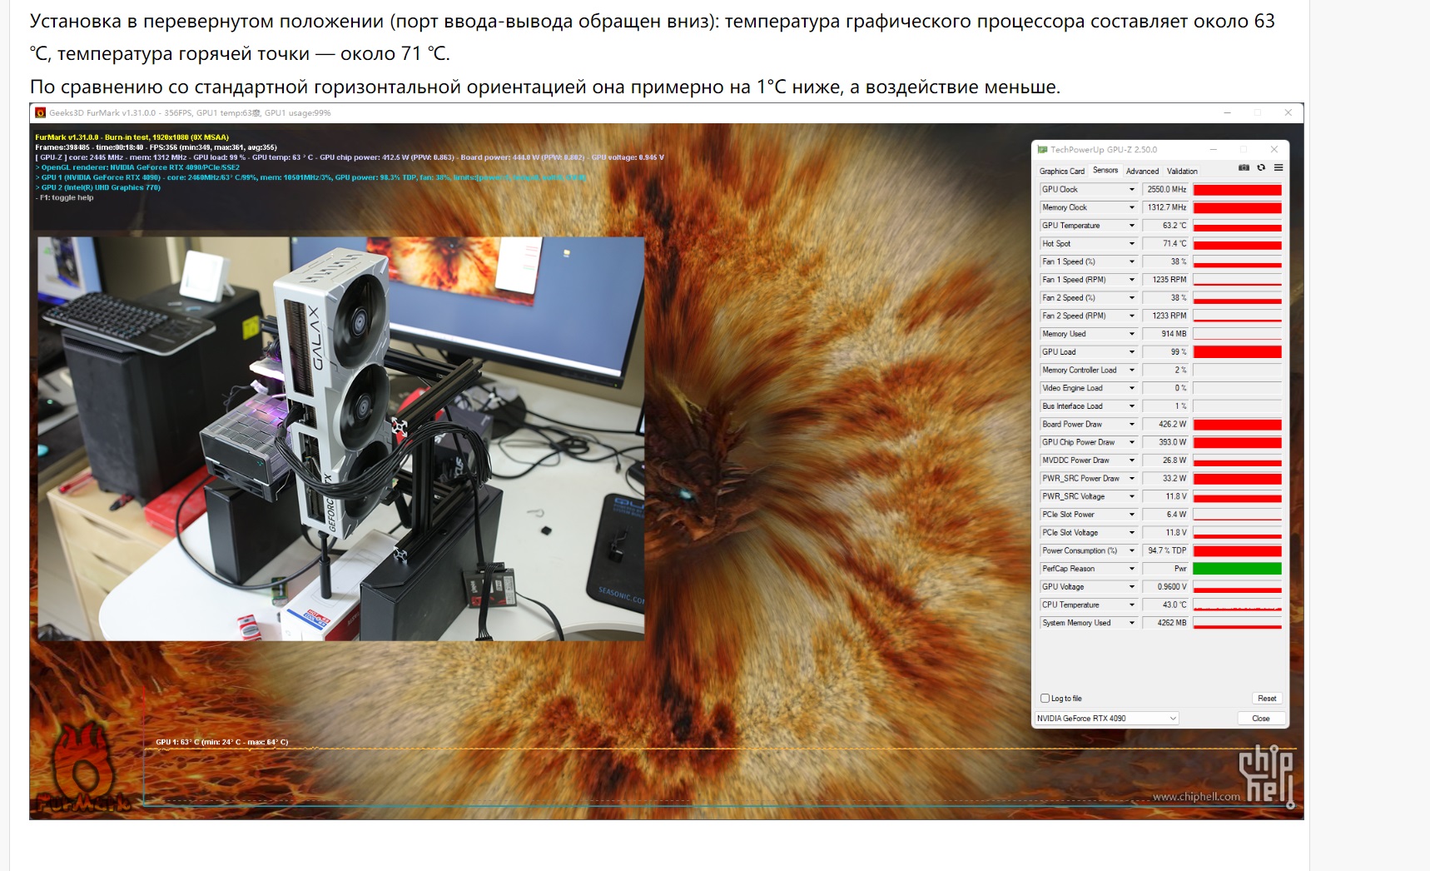Open the Hot Spot sensor dropdown
The width and height of the screenshot is (1430, 871).
click(x=1132, y=244)
